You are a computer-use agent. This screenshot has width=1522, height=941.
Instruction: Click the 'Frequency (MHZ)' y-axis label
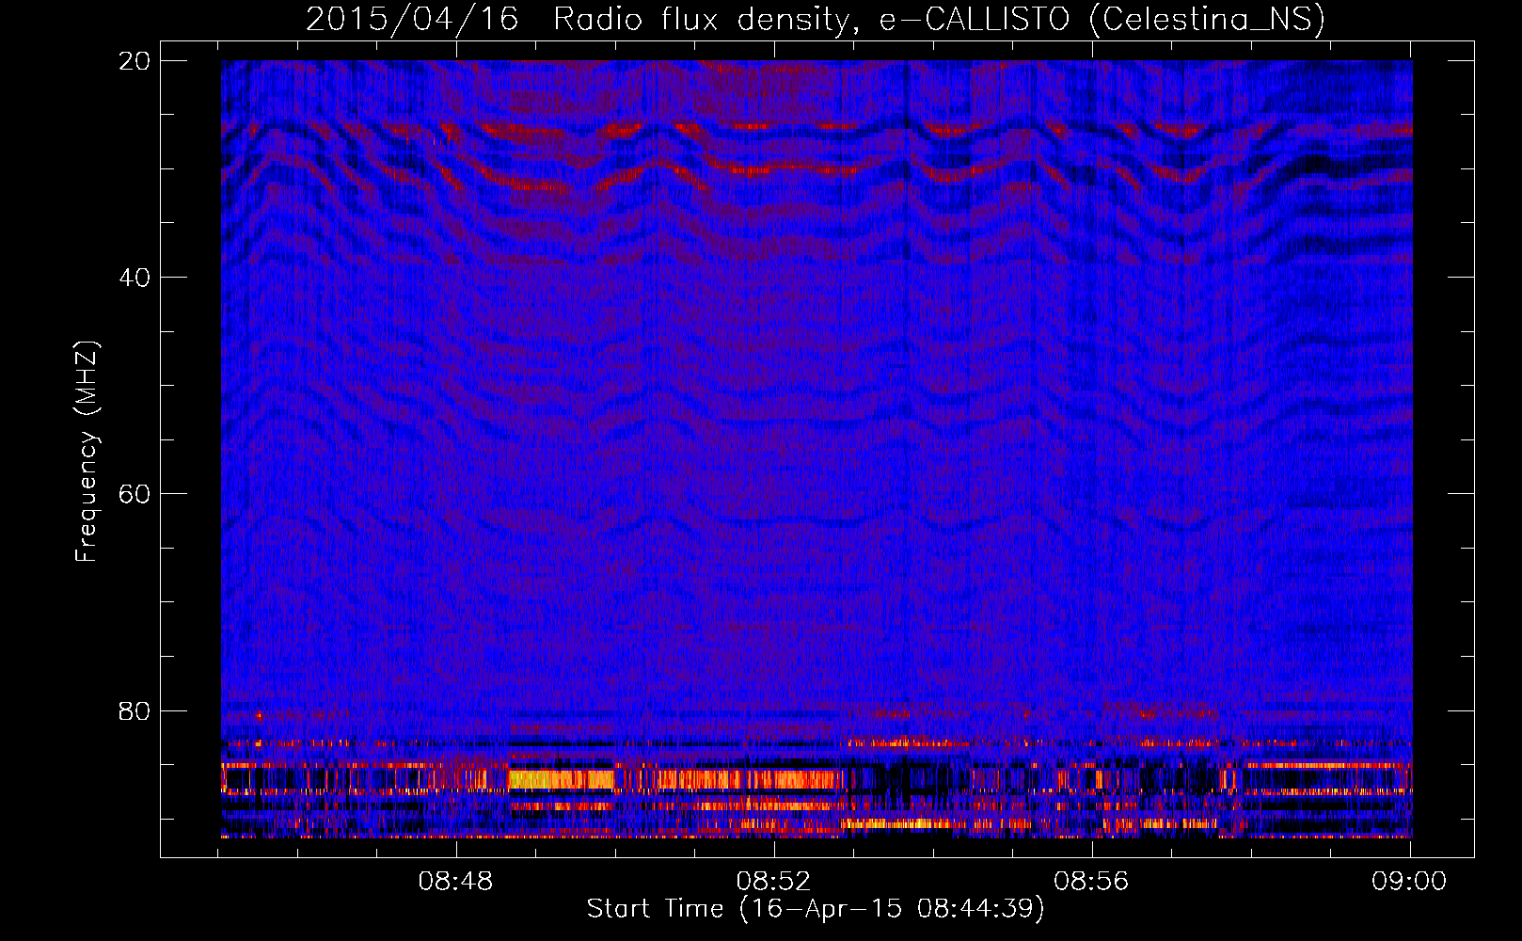(87, 452)
